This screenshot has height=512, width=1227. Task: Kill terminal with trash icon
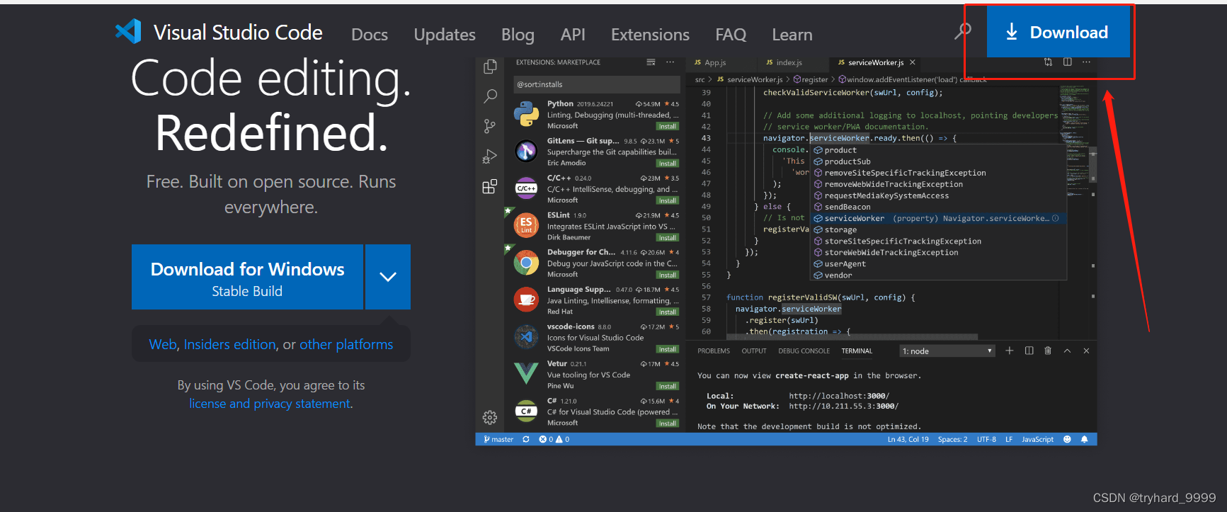click(1048, 351)
